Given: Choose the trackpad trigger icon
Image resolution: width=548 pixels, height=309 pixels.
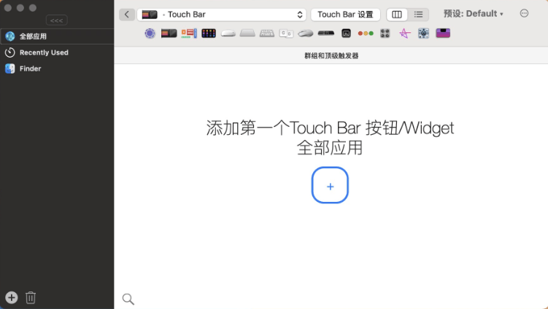Looking at the screenshot, I should (247, 34).
